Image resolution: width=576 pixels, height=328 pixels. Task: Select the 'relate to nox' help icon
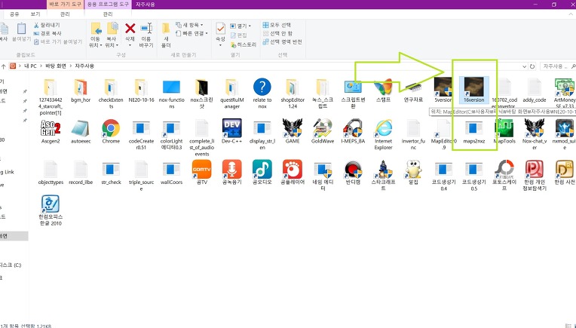pos(262,88)
